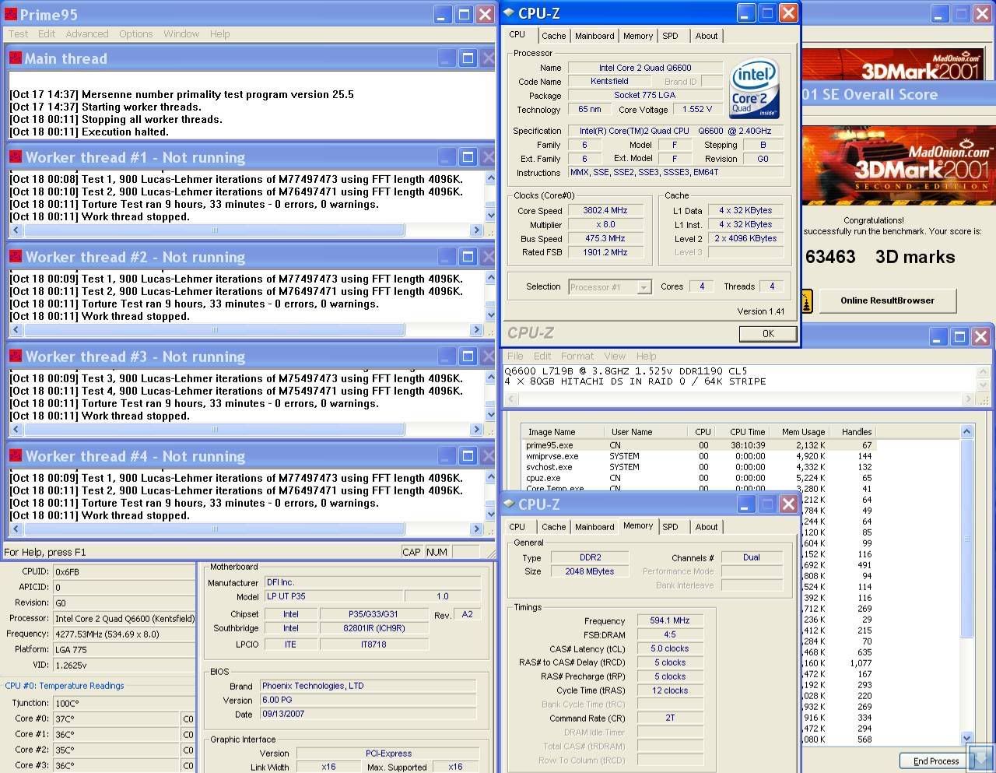996x773 pixels.
Task: Open the Help menu in Prime95
Action: tap(220, 34)
